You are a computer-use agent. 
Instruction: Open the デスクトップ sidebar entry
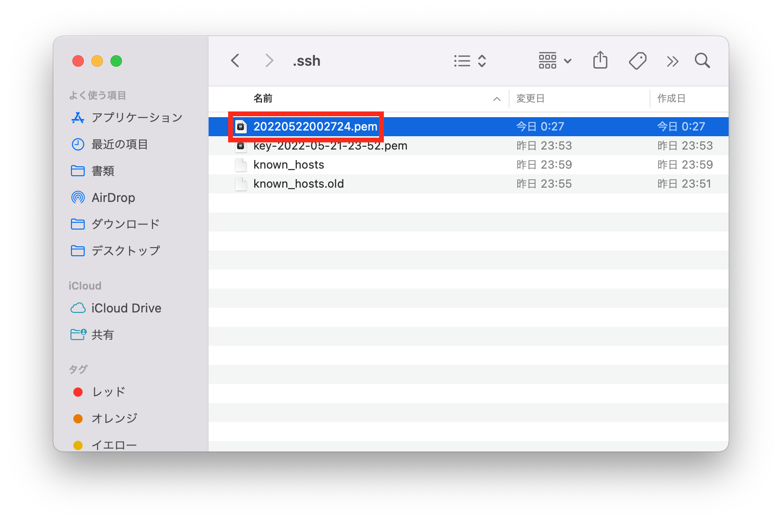[125, 251]
